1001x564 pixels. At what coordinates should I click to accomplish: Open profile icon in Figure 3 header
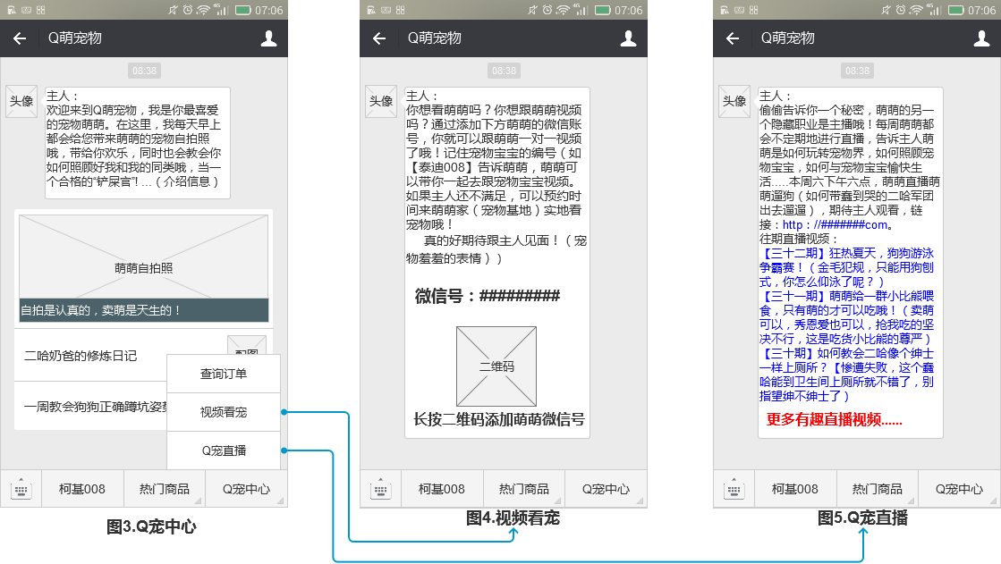coord(268,38)
